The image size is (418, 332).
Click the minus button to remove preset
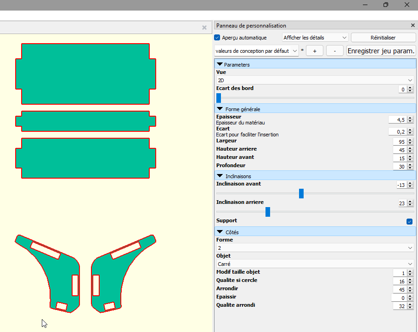coord(335,51)
